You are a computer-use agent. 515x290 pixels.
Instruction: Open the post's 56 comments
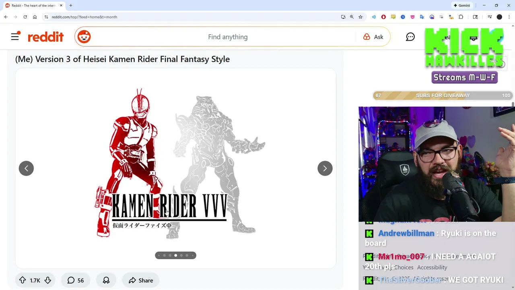(76, 280)
